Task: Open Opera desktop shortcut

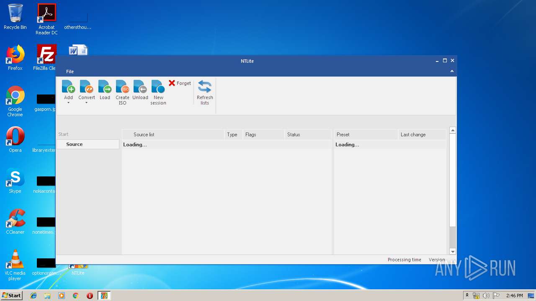Action: tap(15, 140)
